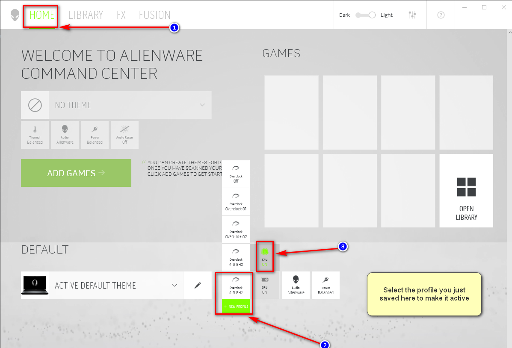Click the OPEN LIBRARY tile

click(x=466, y=191)
